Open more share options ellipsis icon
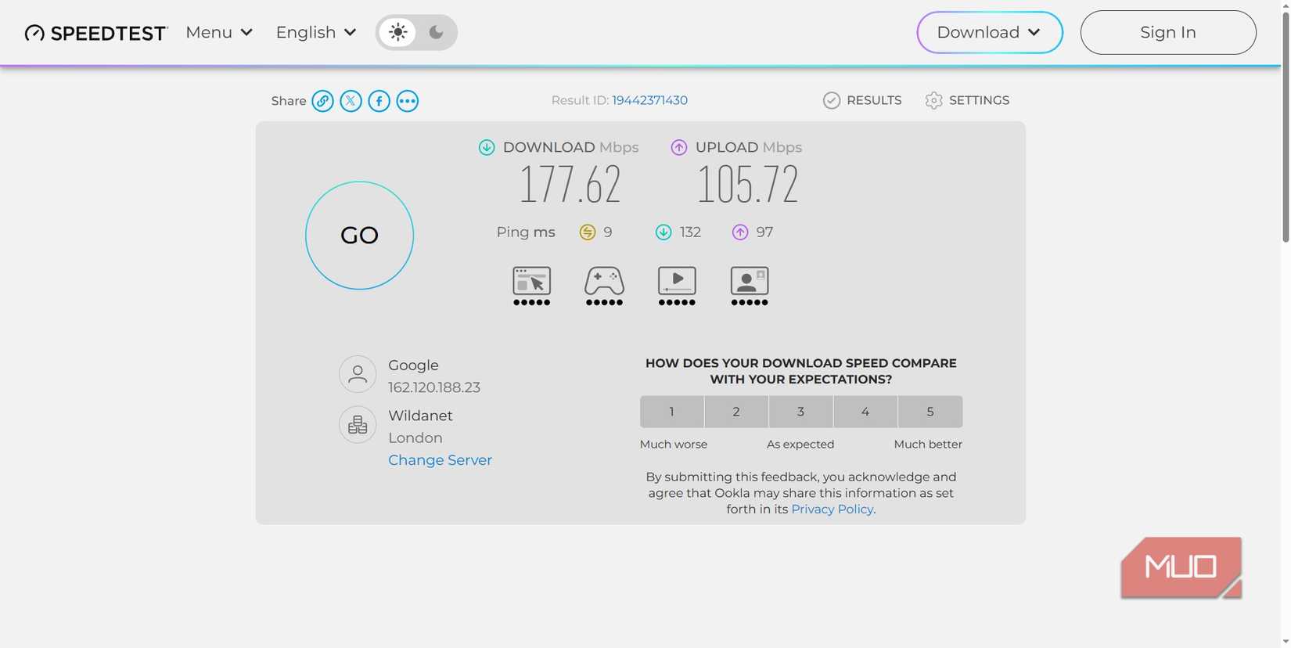 click(407, 101)
